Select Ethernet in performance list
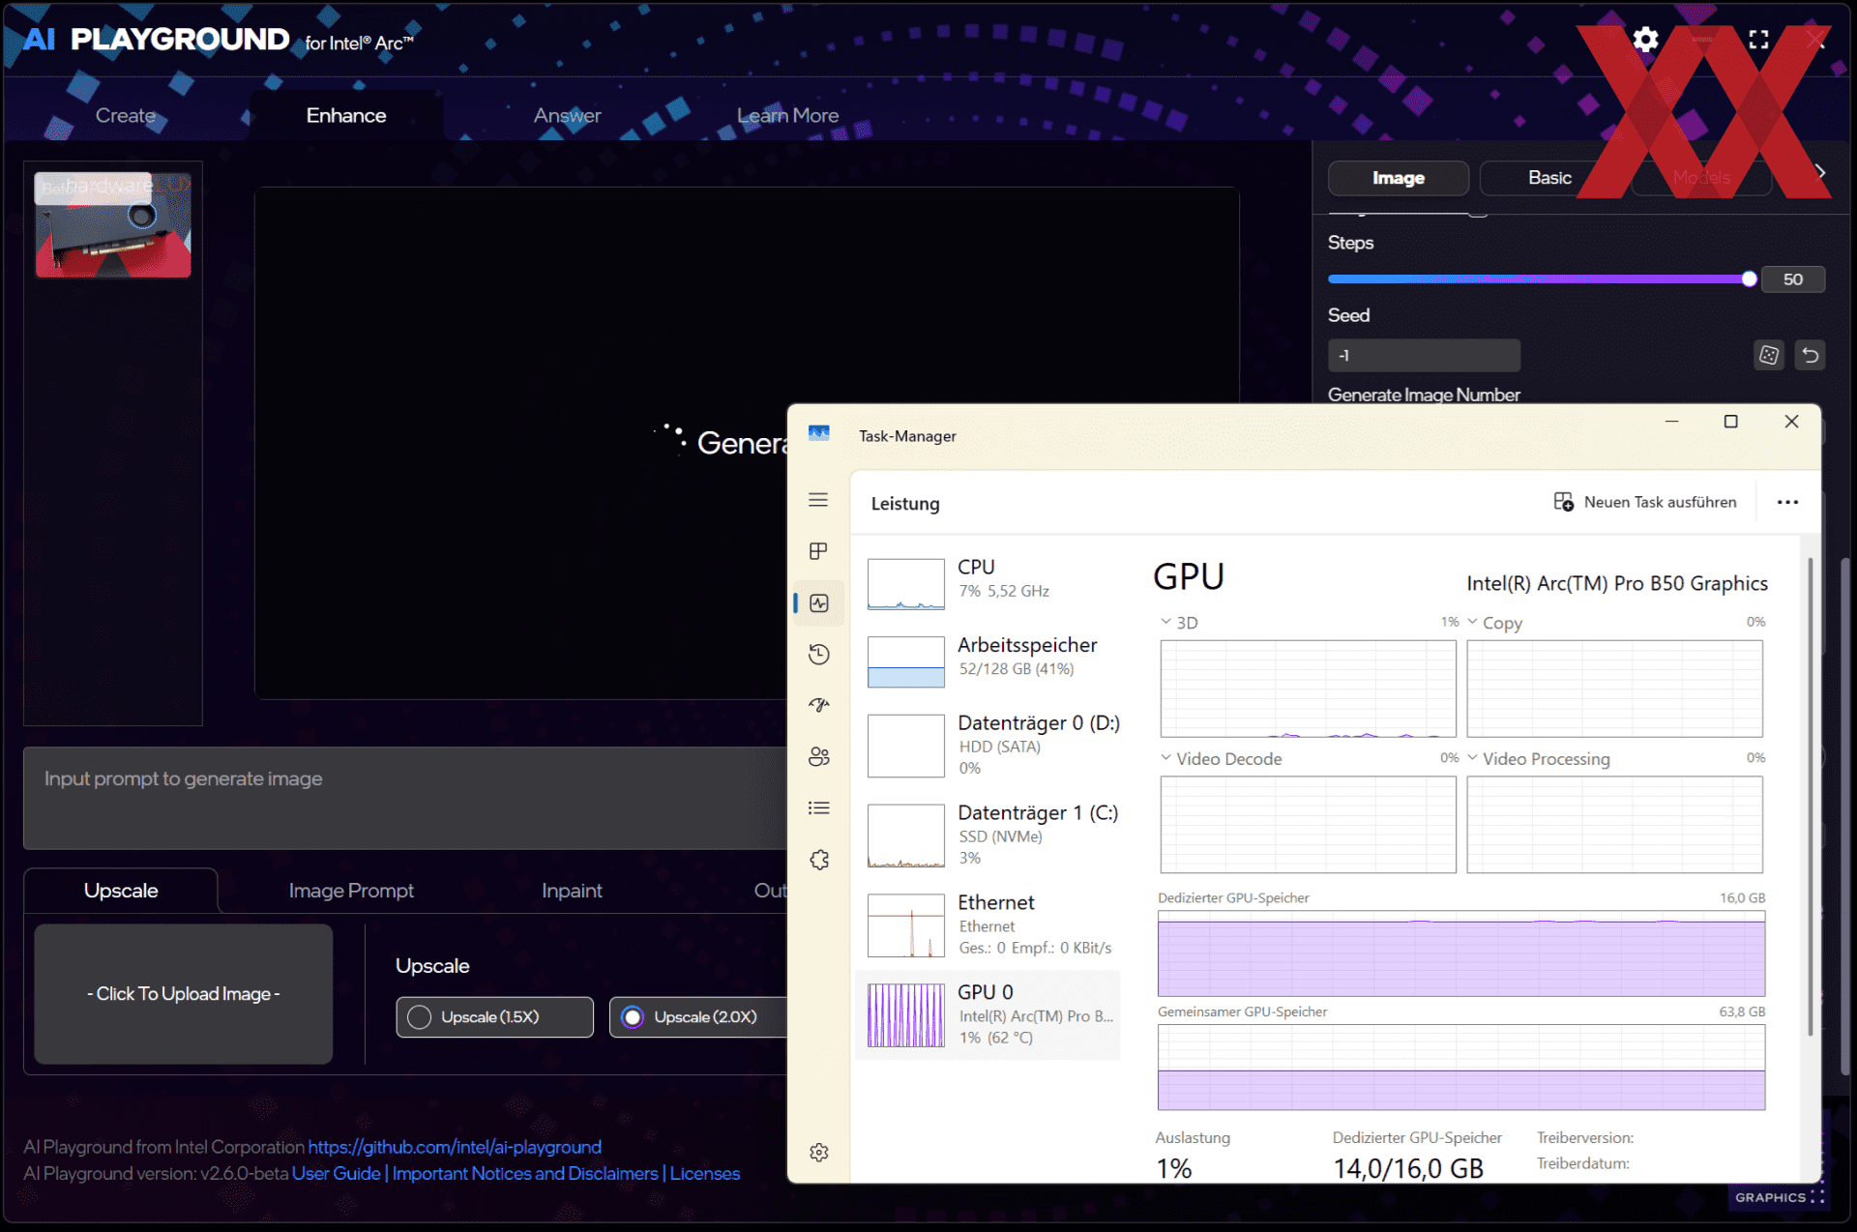The height and width of the screenshot is (1232, 1857). coord(987,924)
